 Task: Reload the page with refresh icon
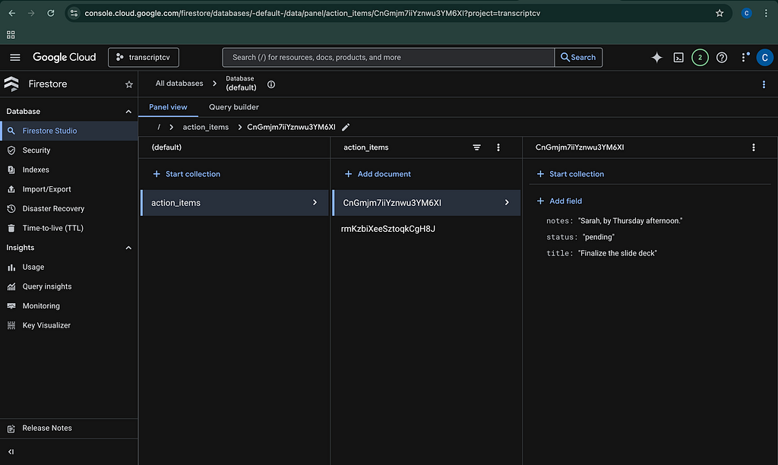pos(51,14)
